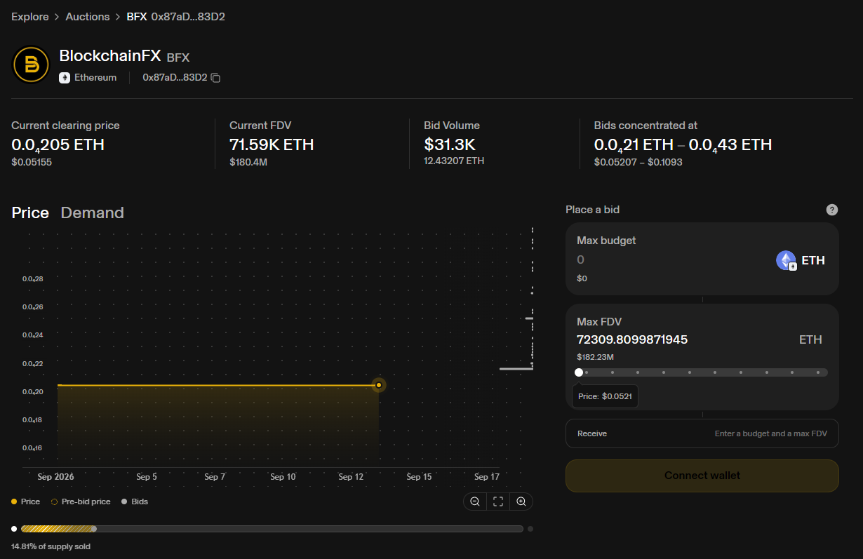Click the 0x87aD...83D2 address text under title

(x=175, y=78)
